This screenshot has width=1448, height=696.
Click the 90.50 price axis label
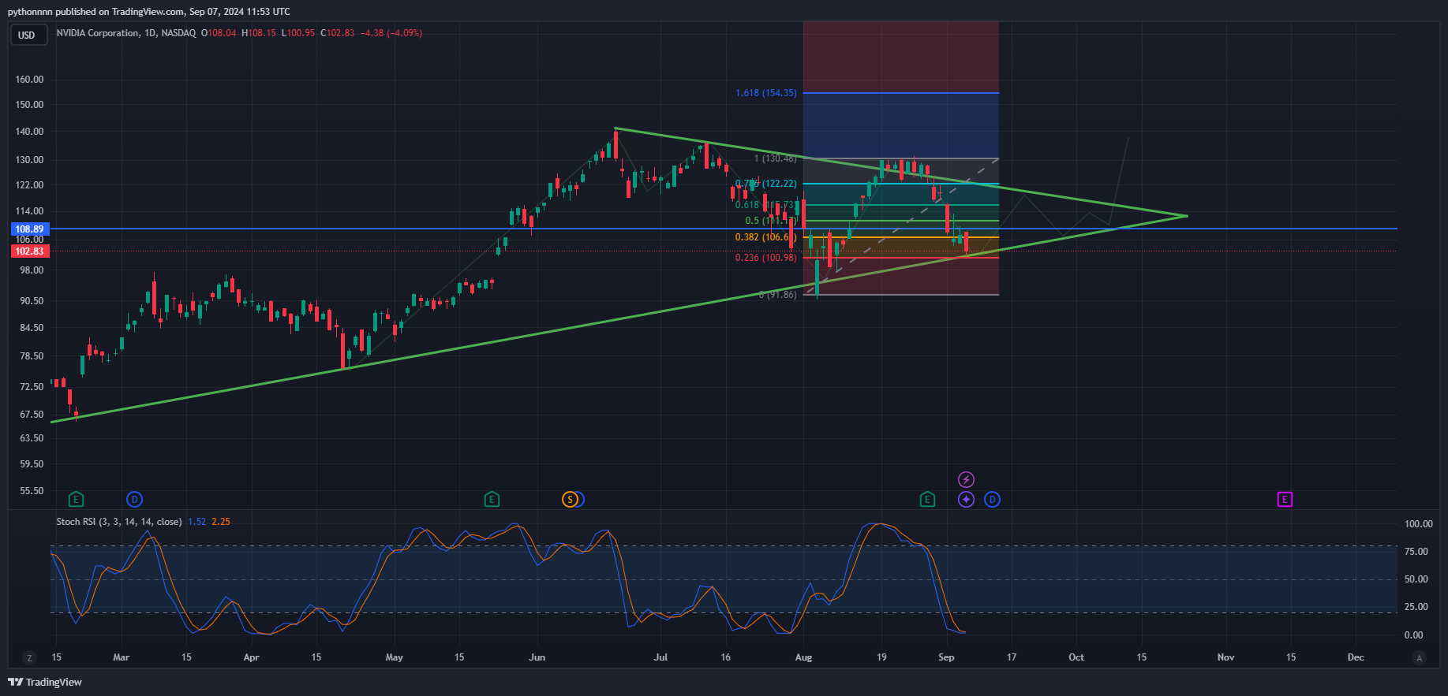tap(32, 301)
